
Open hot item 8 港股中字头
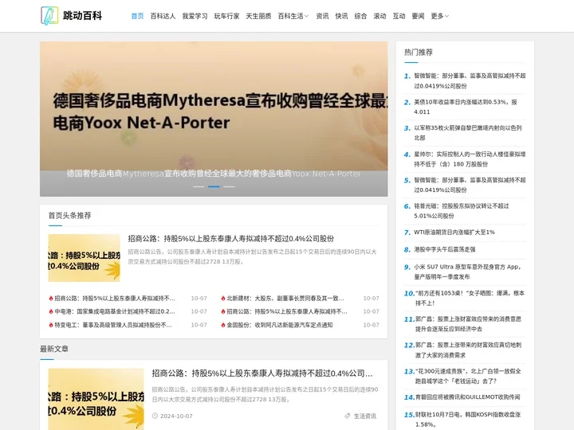[445, 249]
